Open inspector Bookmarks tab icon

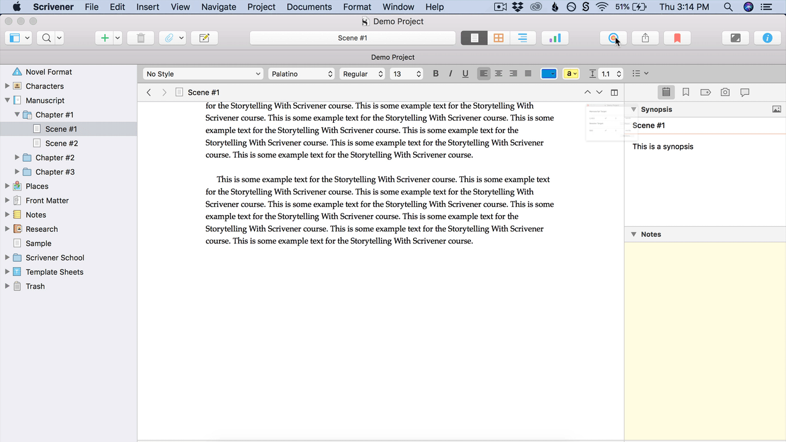(686, 92)
